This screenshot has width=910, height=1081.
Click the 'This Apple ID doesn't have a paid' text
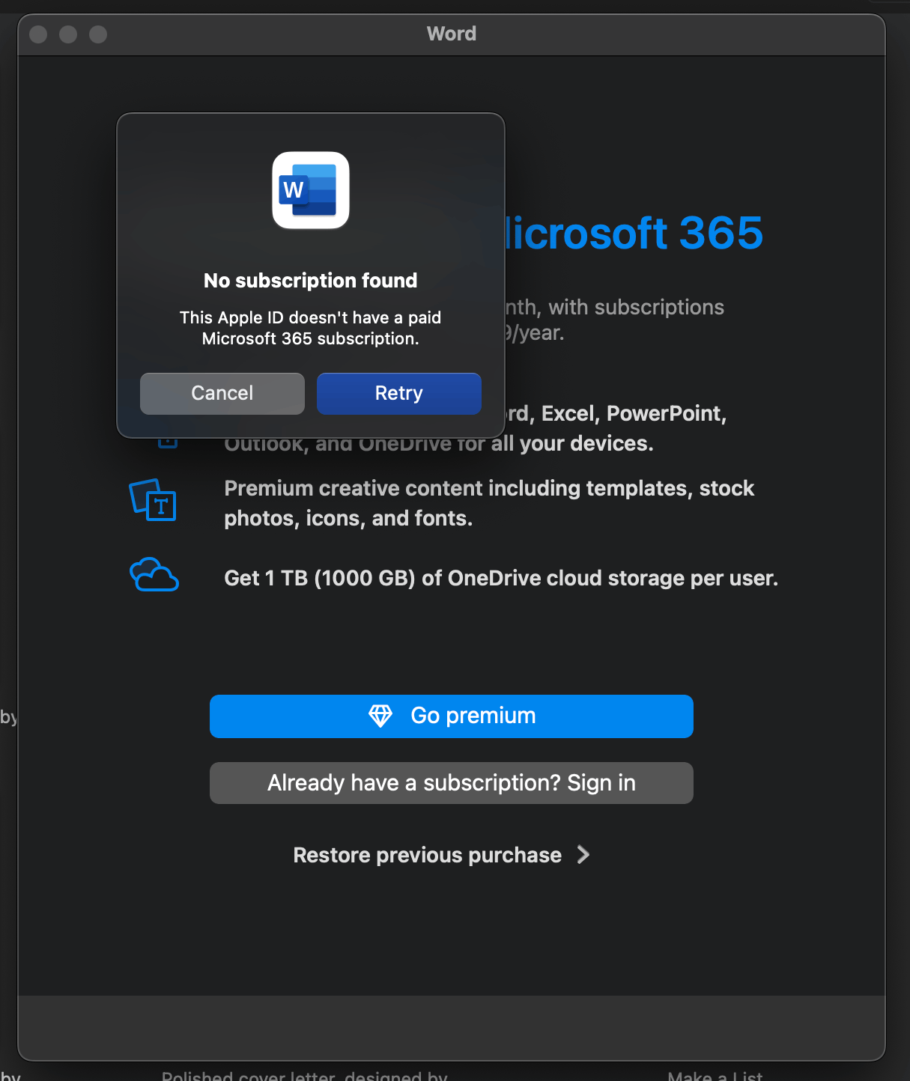coord(311,317)
